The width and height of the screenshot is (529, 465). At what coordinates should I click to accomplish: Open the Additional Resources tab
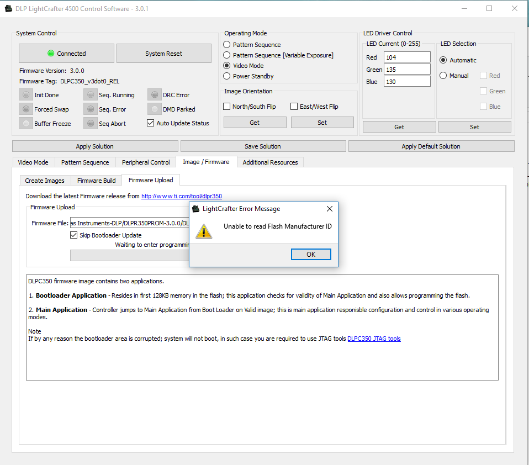[x=270, y=162]
